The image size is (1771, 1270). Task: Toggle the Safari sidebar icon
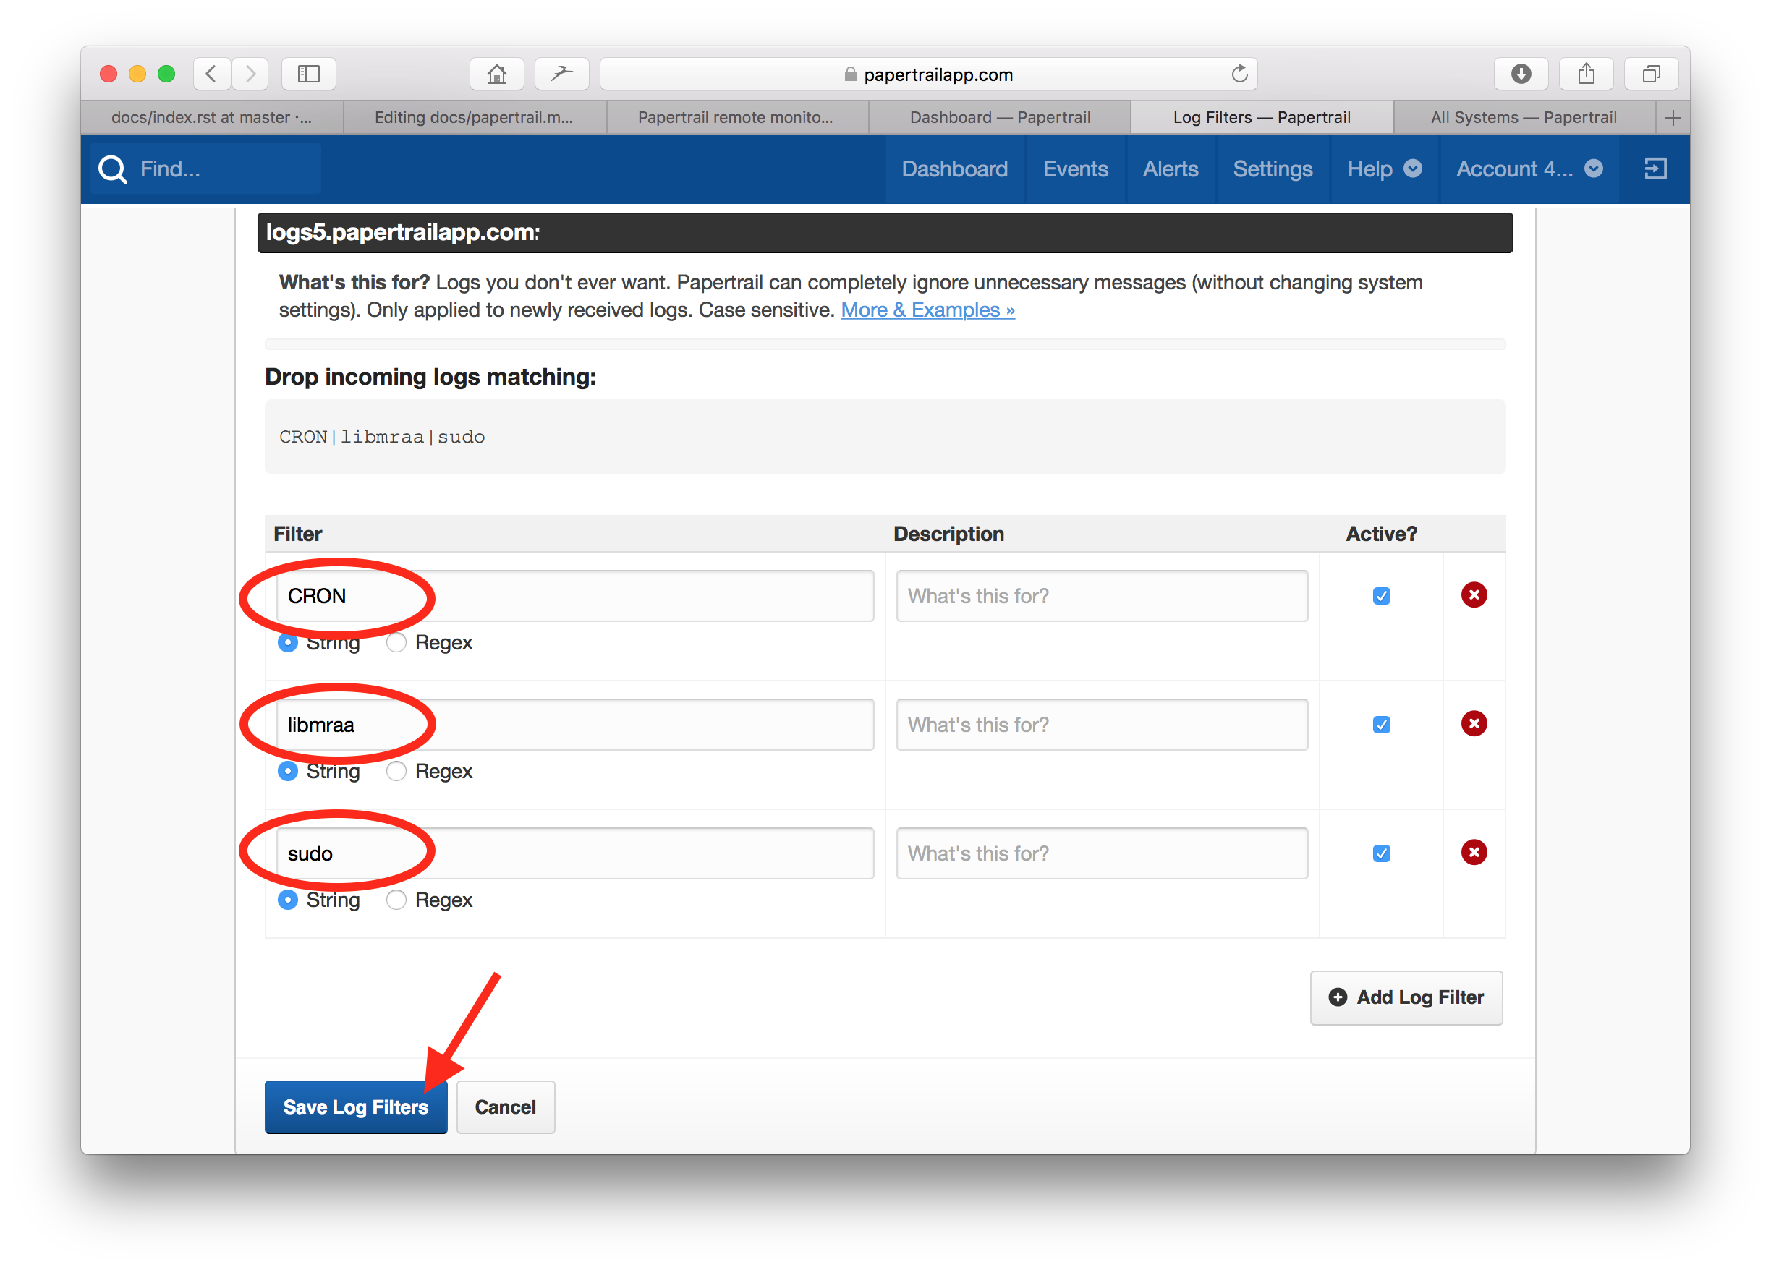[308, 74]
